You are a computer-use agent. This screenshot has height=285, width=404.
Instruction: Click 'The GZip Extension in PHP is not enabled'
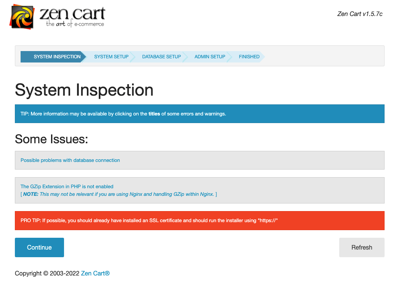point(67,187)
